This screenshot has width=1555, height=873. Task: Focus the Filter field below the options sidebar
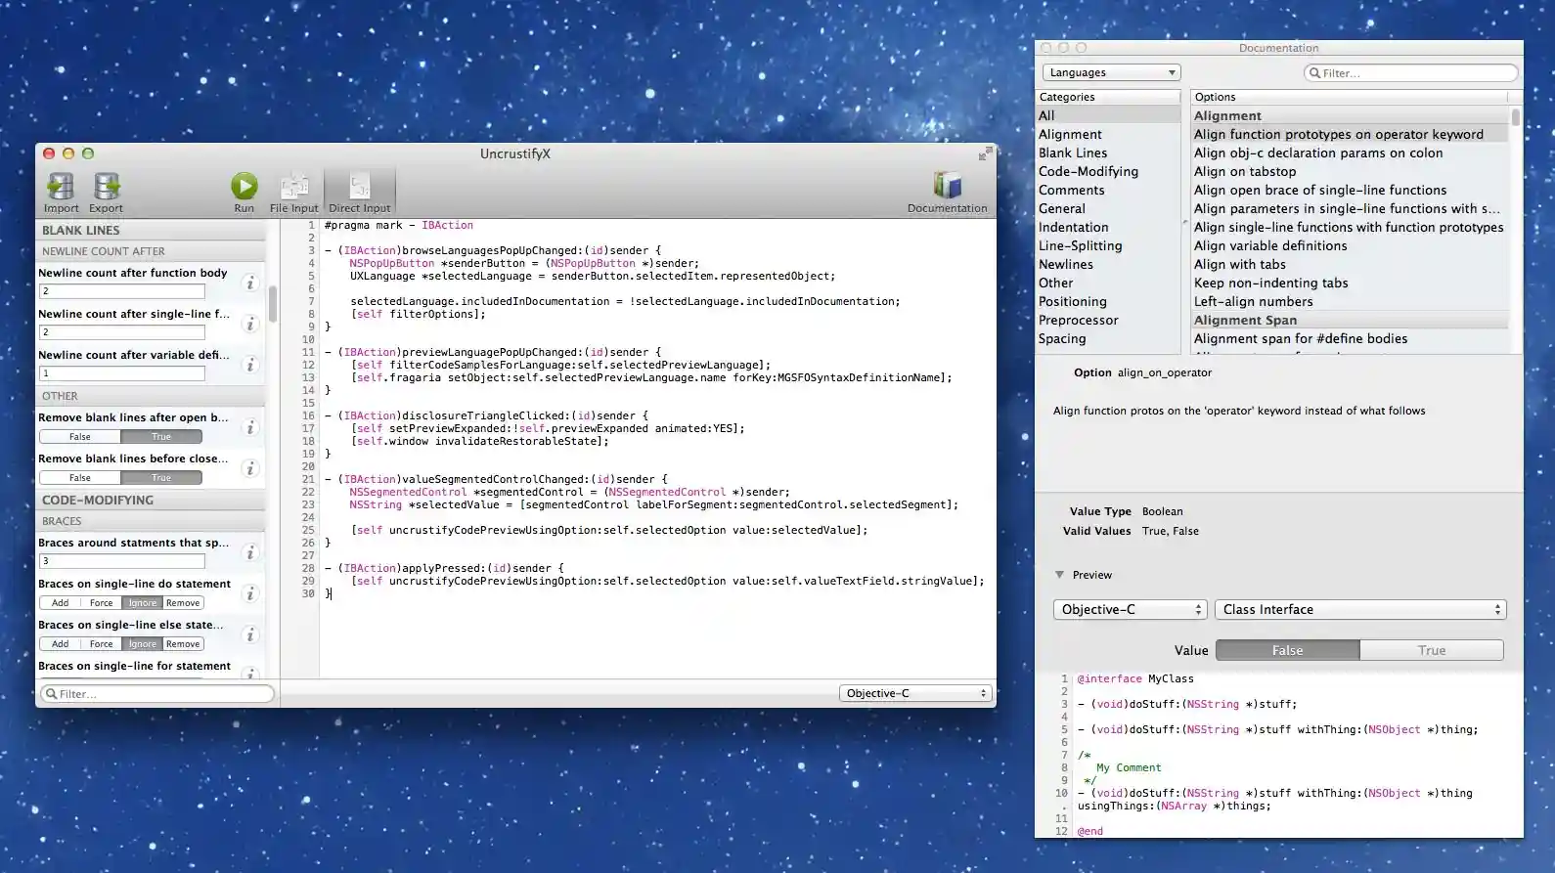click(156, 693)
